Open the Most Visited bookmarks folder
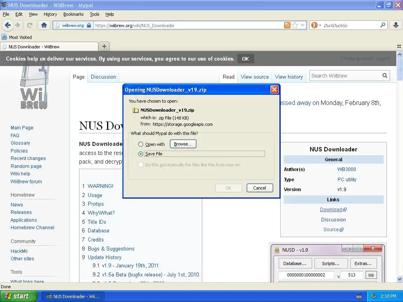The image size is (403, 302). click(x=17, y=37)
